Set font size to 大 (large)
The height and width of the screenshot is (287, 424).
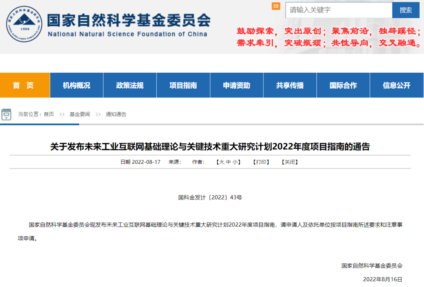222,162
